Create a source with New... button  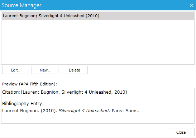point(45,70)
